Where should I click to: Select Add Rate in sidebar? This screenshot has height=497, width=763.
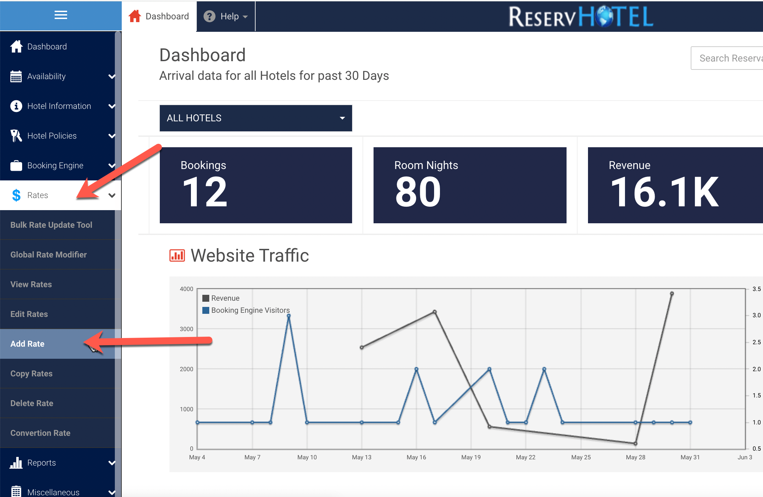coord(28,344)
